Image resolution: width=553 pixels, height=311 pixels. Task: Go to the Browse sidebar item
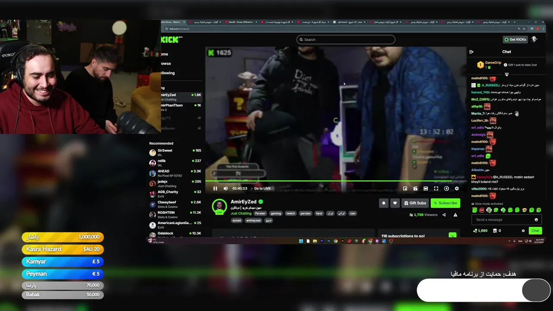click(x=166, y=63)
